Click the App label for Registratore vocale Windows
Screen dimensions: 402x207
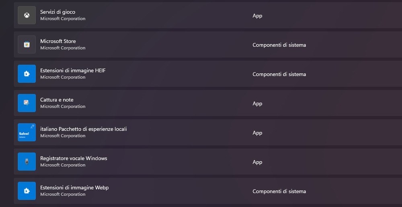point(257,162)
